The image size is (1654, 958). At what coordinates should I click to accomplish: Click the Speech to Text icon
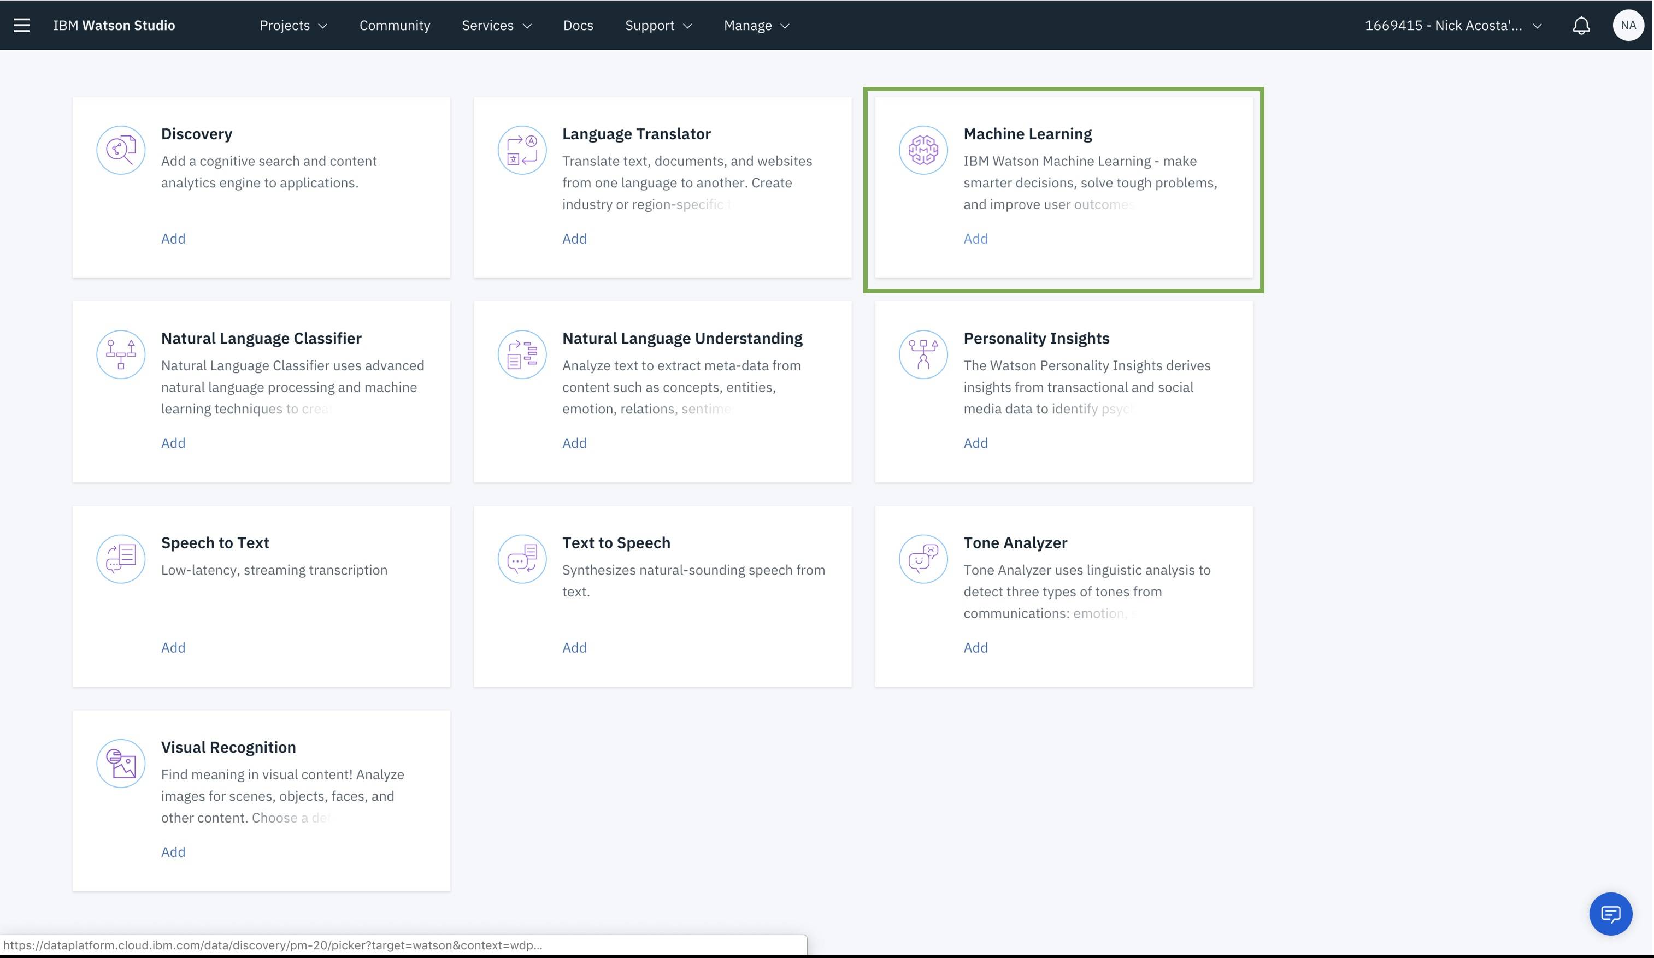tap(121, 559)
